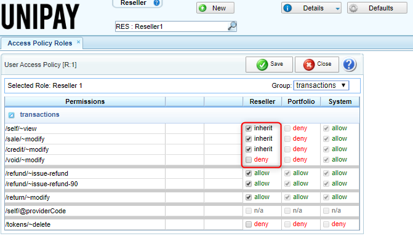This screenshot has width=413, height=236.
Task: Toggle Reseller checkbox for /tokens/~delete
Action: (x=249, y=224)
